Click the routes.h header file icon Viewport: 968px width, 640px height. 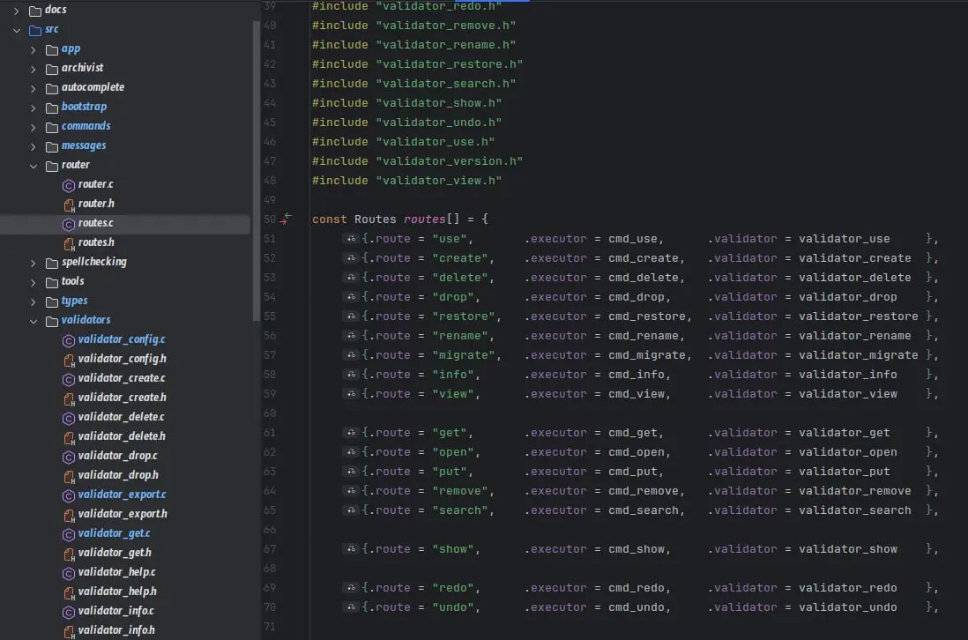click(69, 243)
